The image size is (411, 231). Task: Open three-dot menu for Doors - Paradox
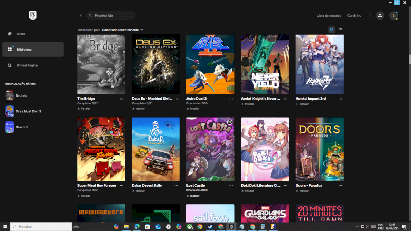[x=340, y=186]
